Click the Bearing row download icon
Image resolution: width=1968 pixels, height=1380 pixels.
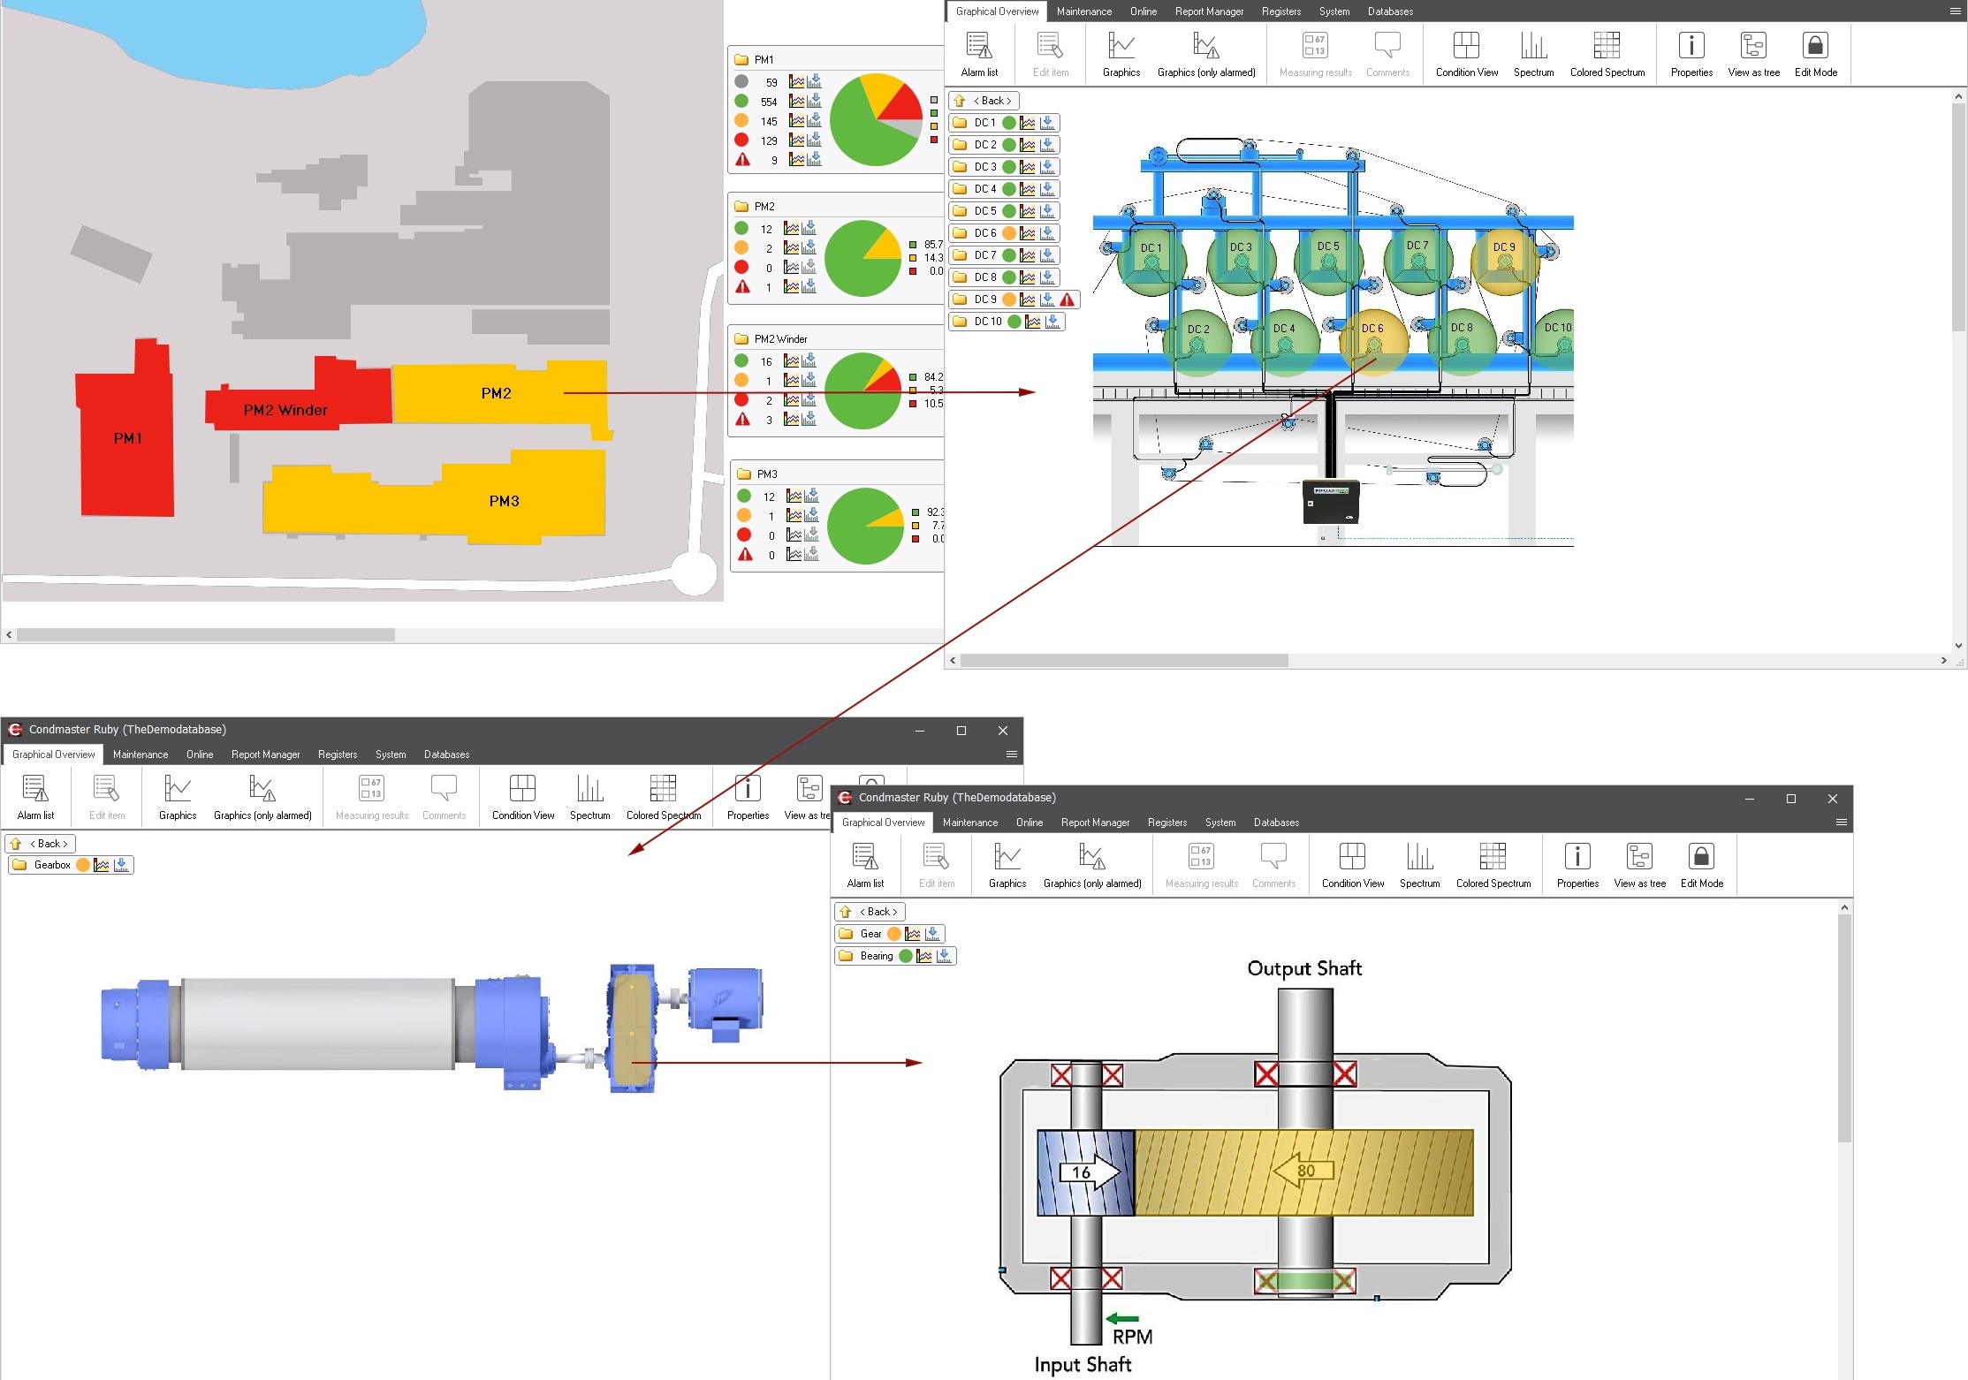click(944, 956)
